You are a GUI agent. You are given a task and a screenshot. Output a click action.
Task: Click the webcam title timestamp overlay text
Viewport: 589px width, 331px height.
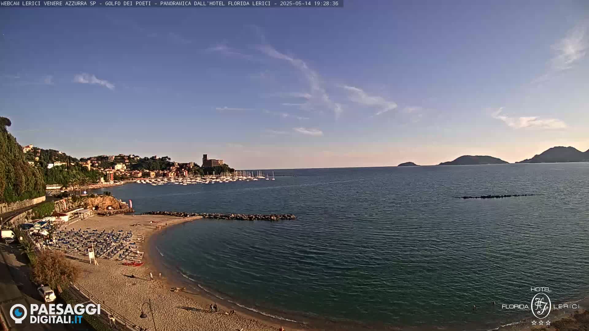pyautogui.click(x=170, y=3)
